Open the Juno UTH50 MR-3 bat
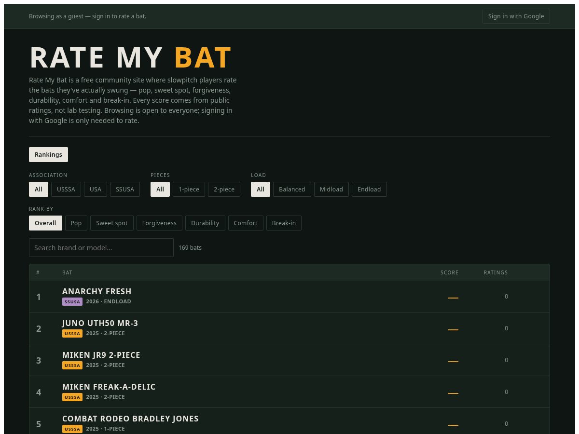The width and height of the screenshot is (579, 434). click(289, 328)
